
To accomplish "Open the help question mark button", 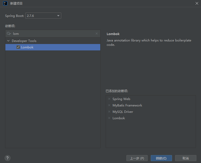I will point(8,158).
